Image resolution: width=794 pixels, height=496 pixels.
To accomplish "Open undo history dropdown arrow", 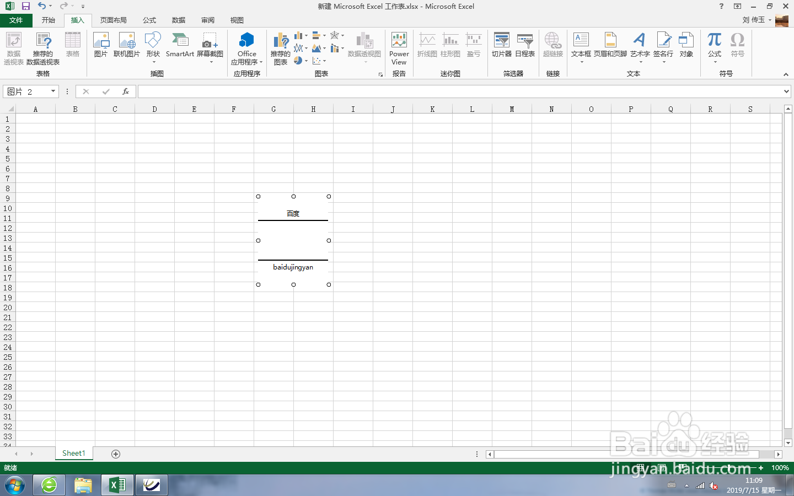I will pos(50,6).
